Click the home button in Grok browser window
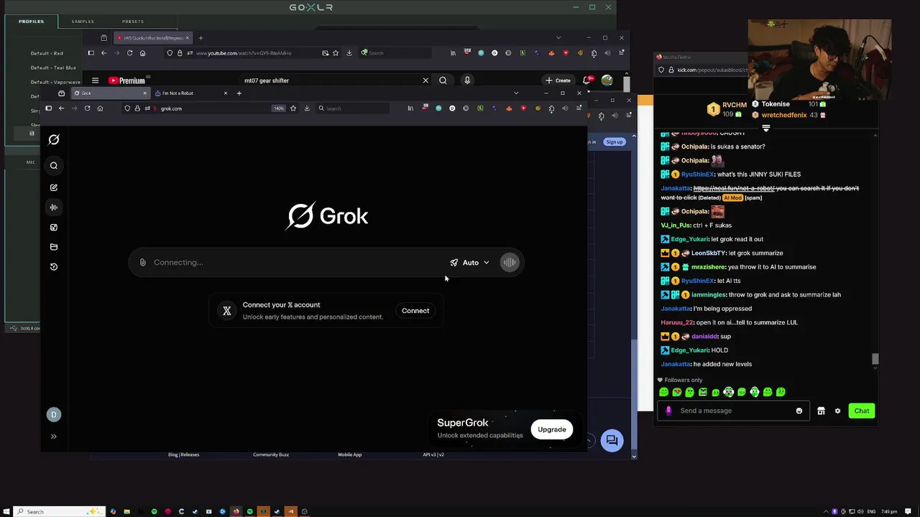920x517 pixels. pyautogui.click(x=100, y=108)
